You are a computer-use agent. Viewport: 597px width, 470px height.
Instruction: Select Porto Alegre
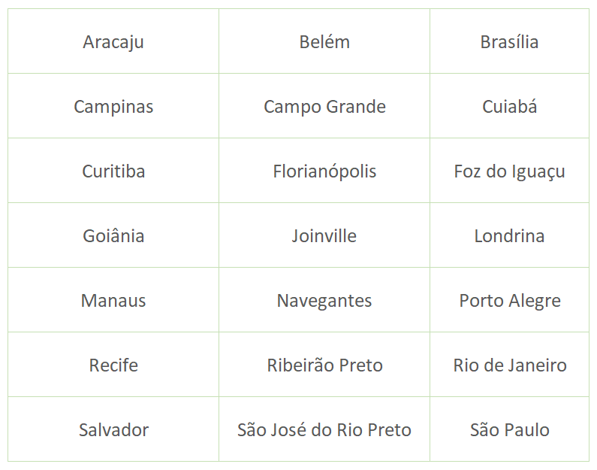[509, 299]
